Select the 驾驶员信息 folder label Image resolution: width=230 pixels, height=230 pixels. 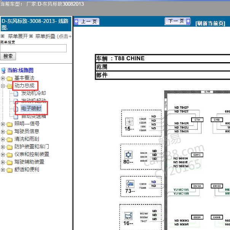(x=27, y=131)
